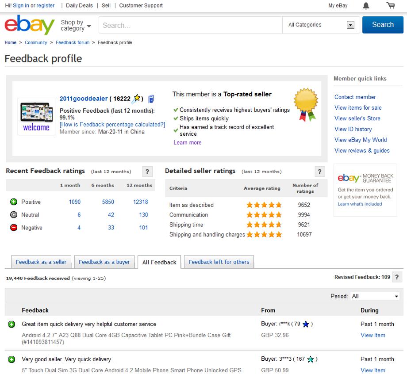Click the green plus on 'Very good seller' feedback

(x=12, y=359)
